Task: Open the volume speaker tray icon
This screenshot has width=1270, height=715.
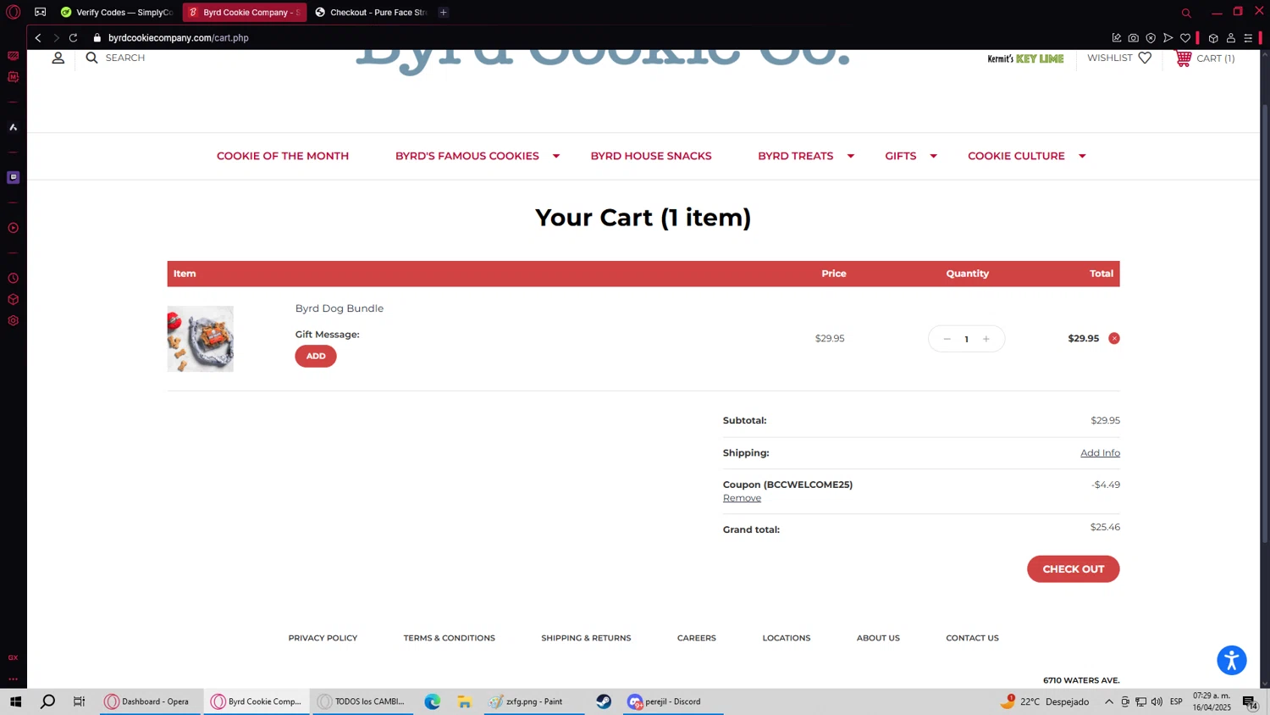Action: (x=1157, y=701)
